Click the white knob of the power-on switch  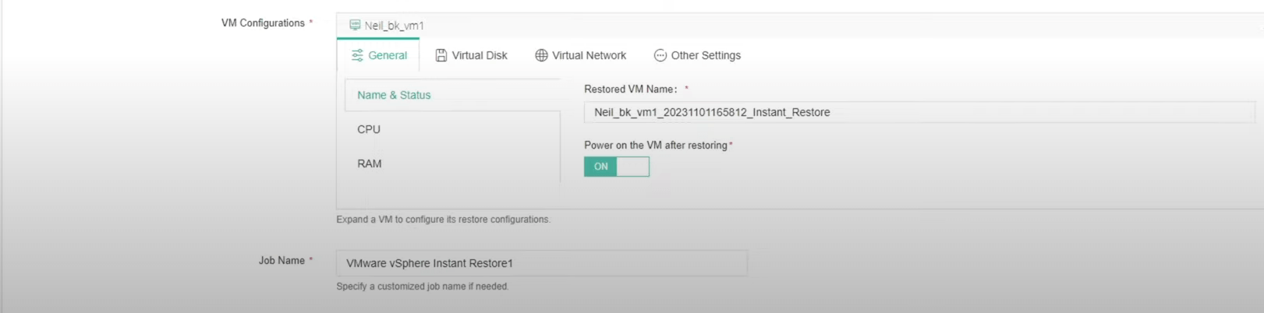[x=632, y=167]
